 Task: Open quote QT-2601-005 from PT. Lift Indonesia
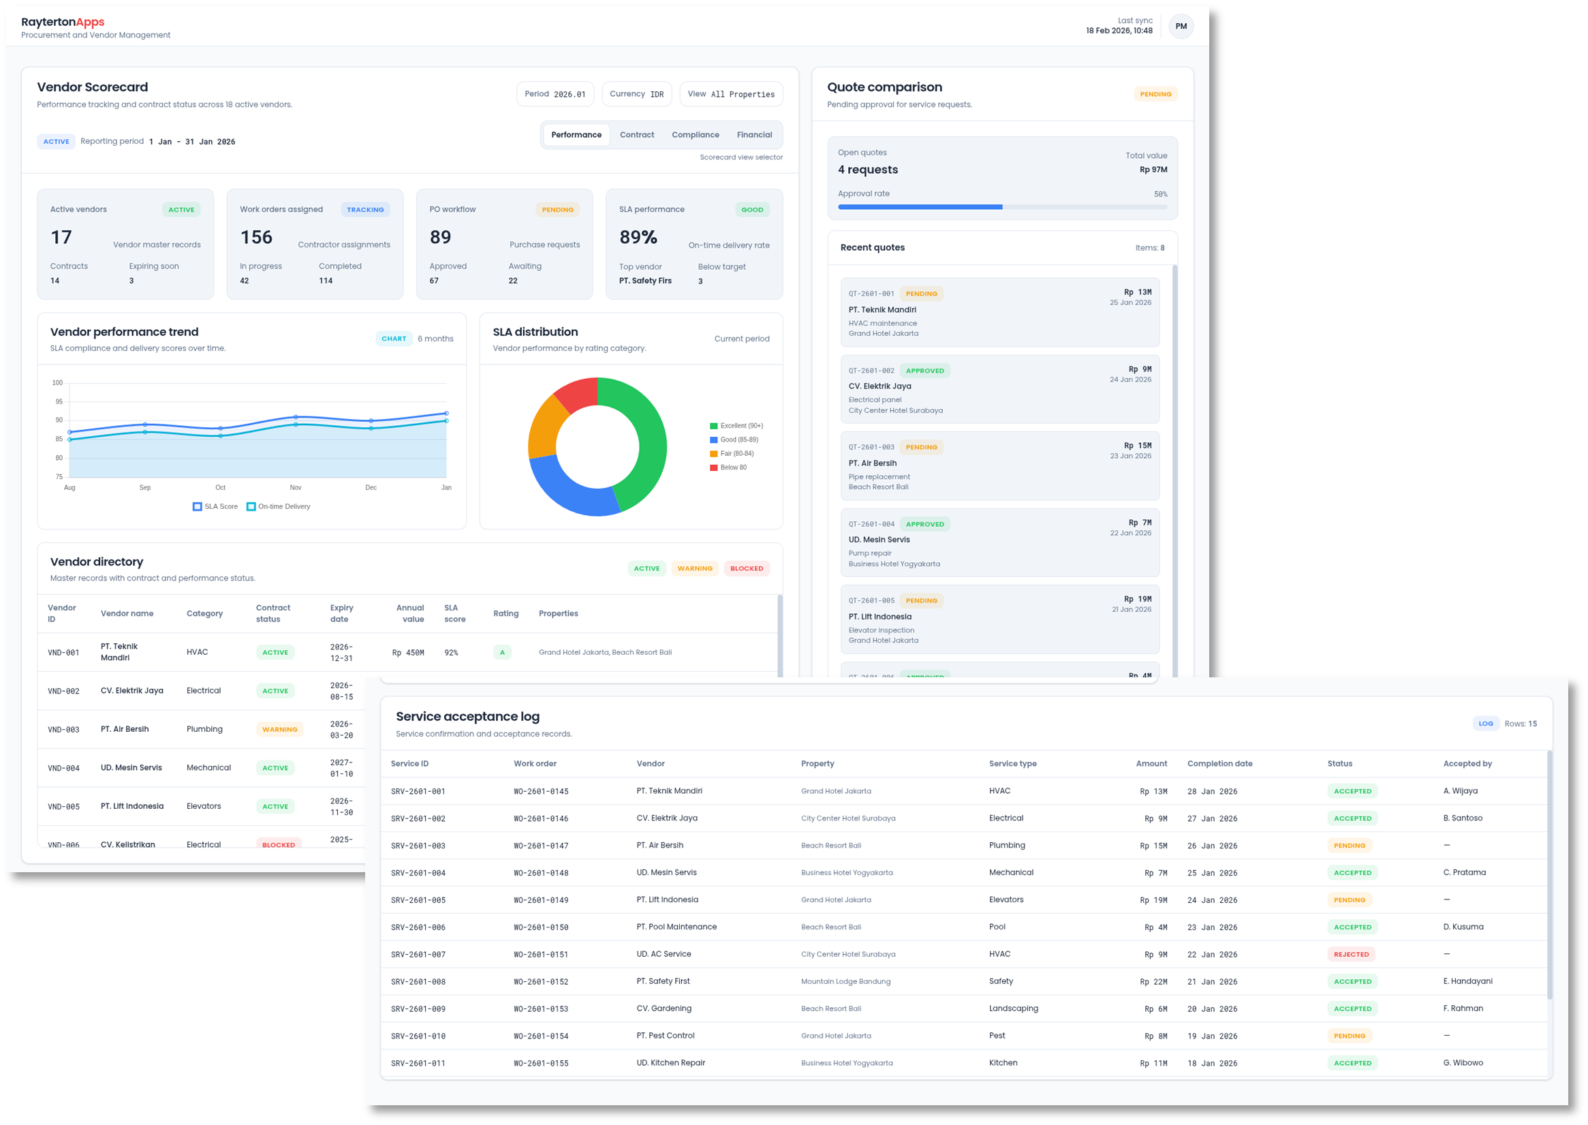tap(999, 619)
